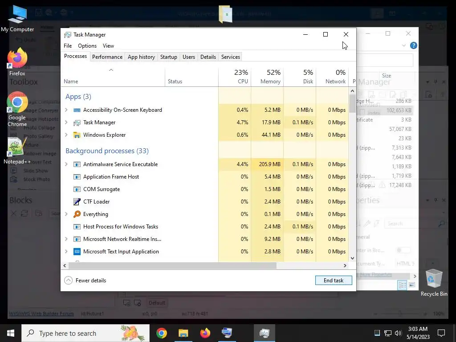Select the Notepad++ desktop shortcut
The width and height of the screenshot is (456, 342).
(x=17, y=151)
